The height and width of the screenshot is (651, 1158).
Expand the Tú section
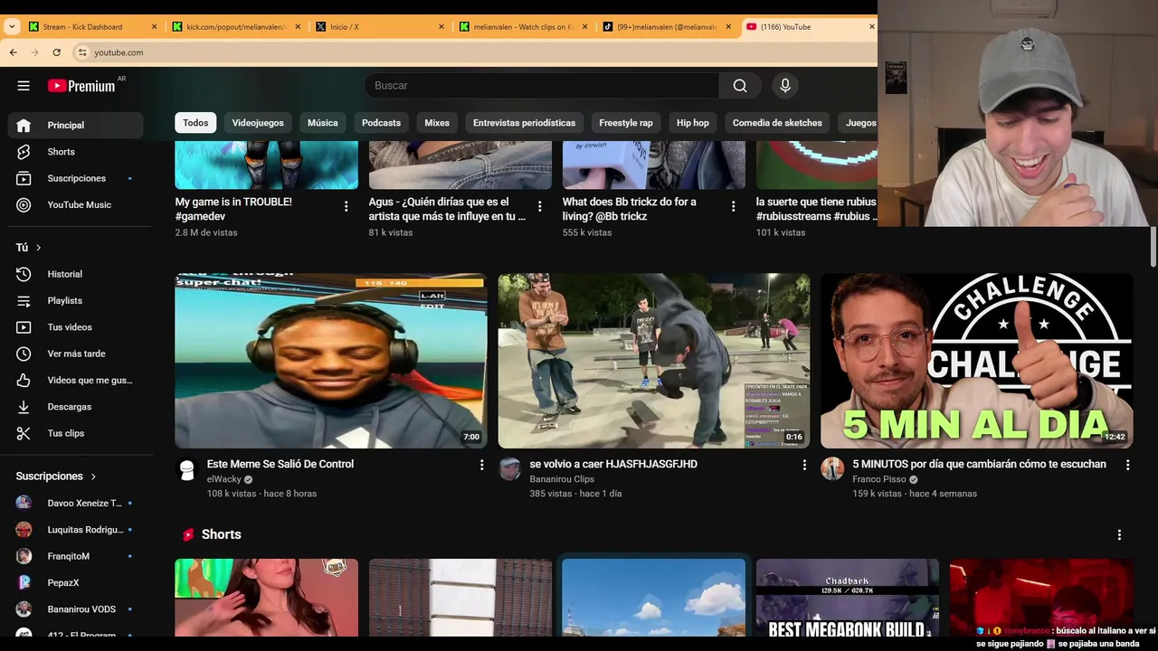point(28,247)
